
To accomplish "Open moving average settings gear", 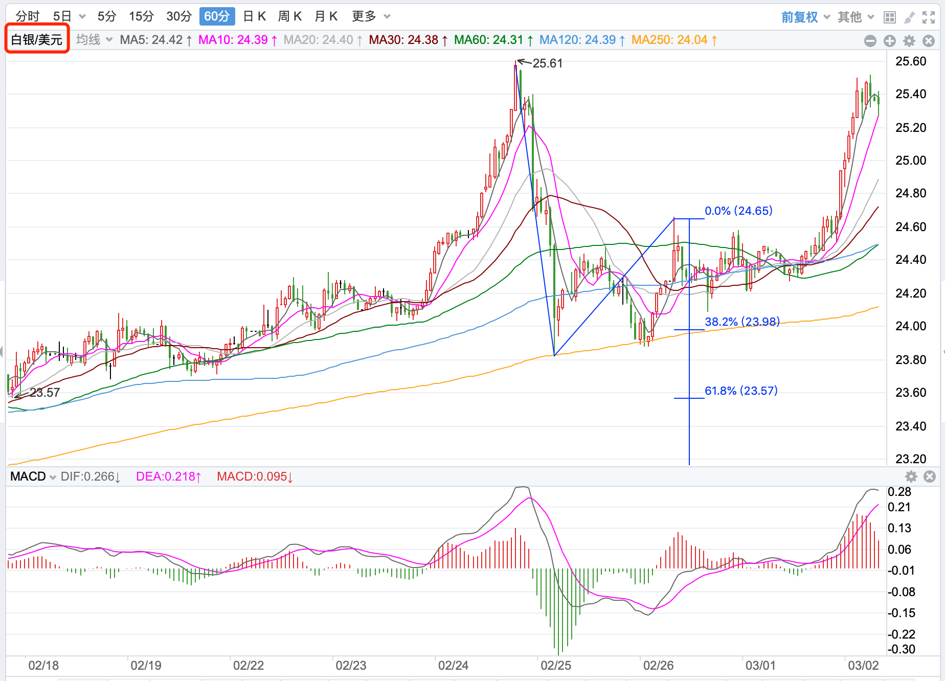I will click(909, 41).
